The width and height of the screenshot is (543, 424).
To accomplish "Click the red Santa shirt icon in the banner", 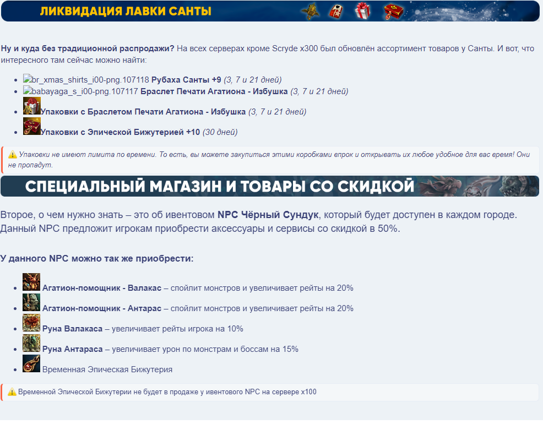I will pyautogui.click(x=337, y=10).
